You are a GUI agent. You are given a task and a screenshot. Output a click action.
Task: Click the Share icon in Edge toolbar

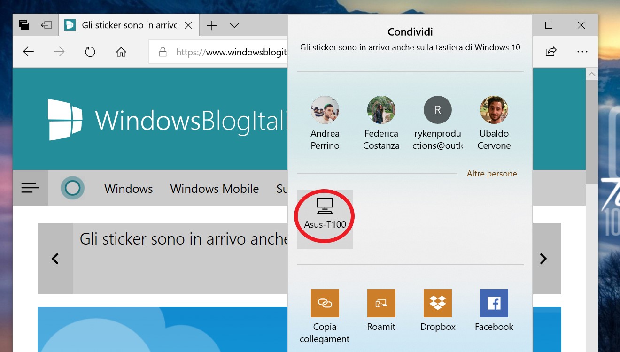(x=551, y=52)
